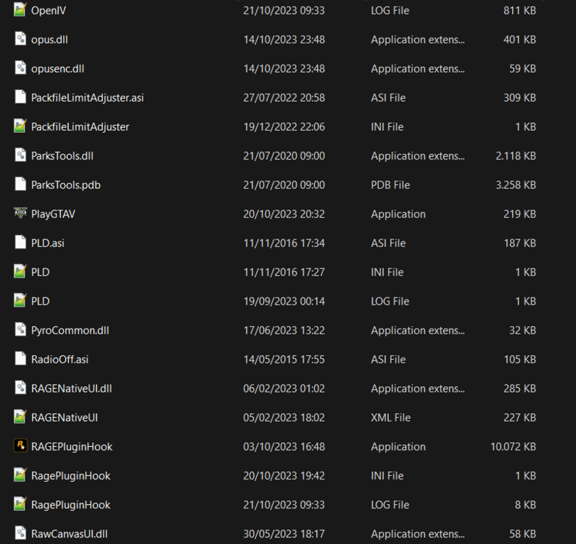
Task: Click the PackfileLimitAdjuster.asi file icon
Action: [x=20, y=96]
